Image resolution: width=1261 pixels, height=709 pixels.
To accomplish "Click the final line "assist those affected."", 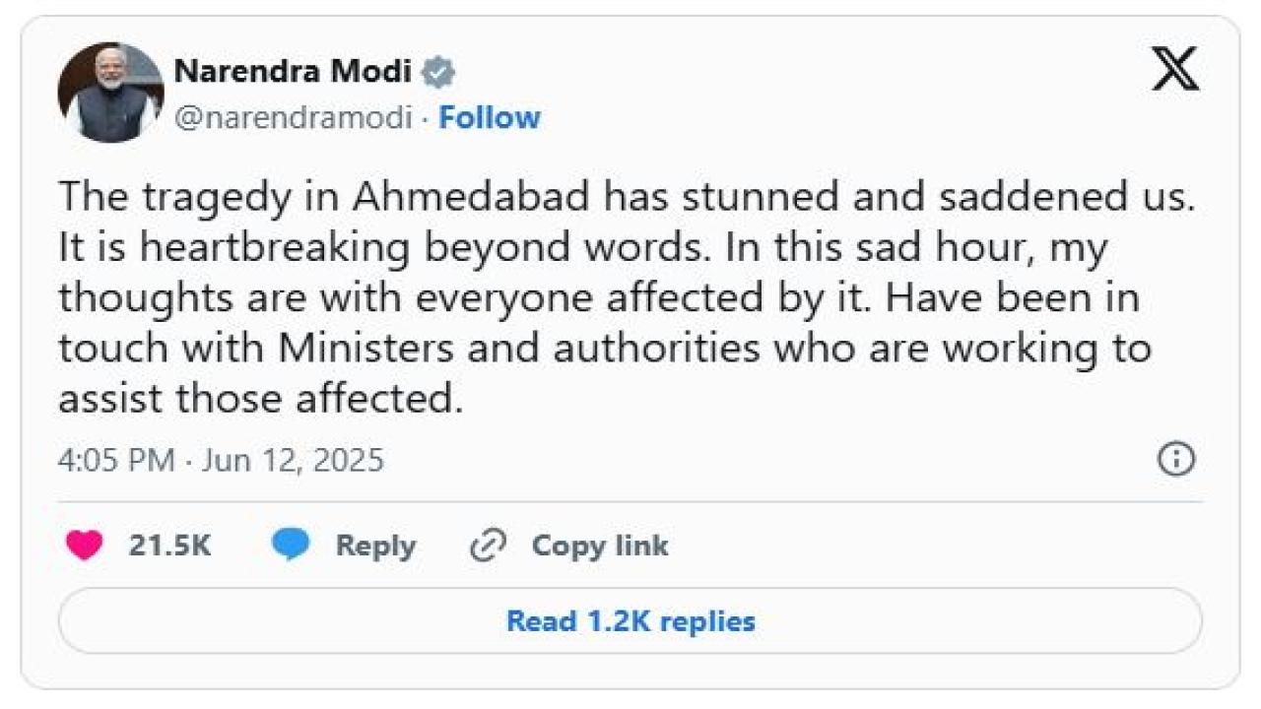I will 260,399.
